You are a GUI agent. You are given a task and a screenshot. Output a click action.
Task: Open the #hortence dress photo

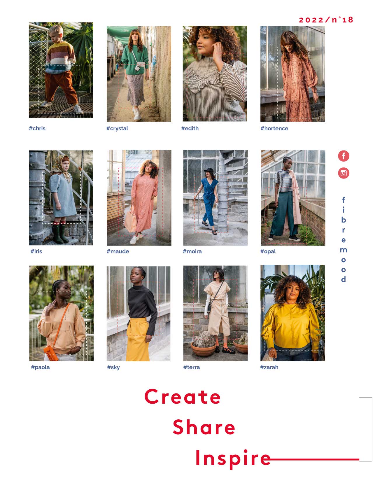point(292,74)
